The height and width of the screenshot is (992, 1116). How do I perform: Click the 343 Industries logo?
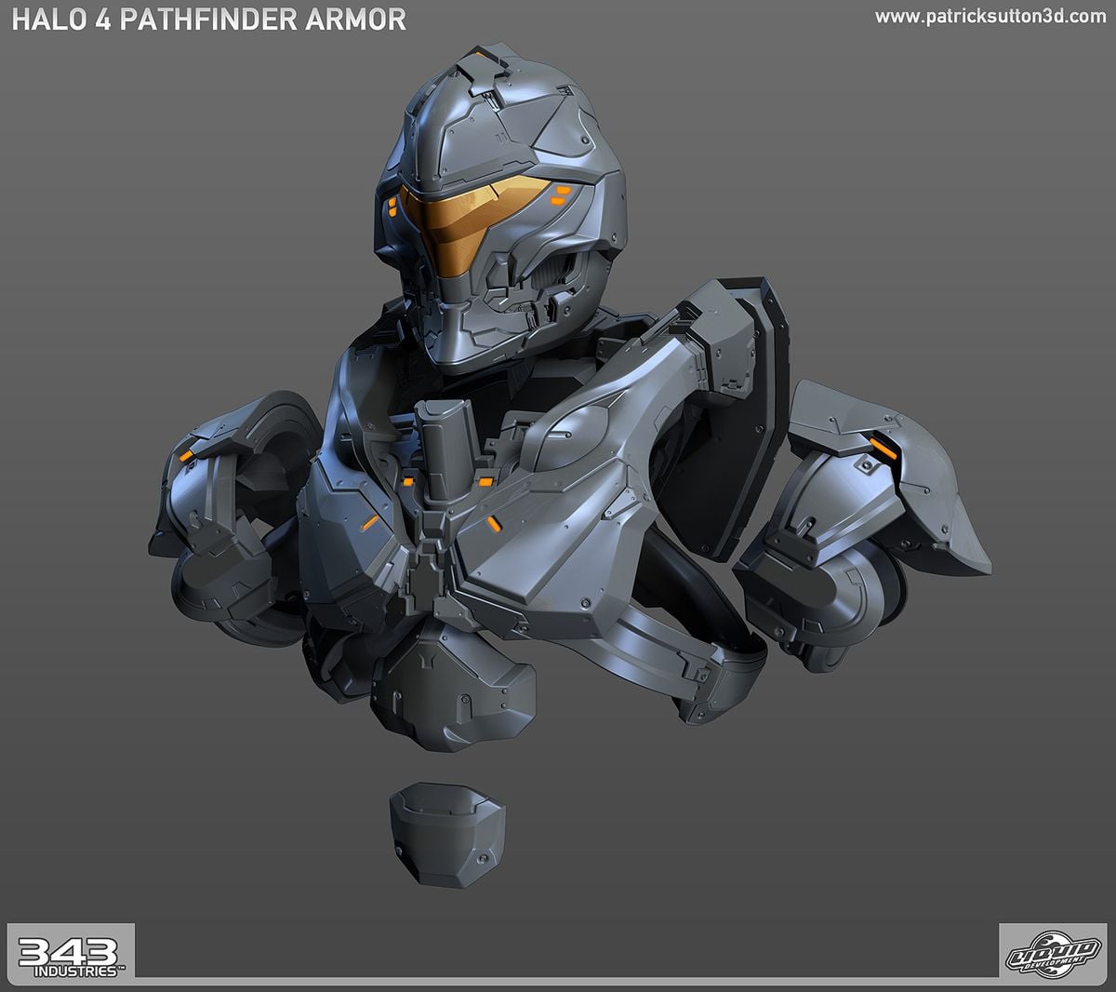pyautogui.click(x=71, y=952)
